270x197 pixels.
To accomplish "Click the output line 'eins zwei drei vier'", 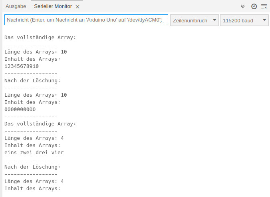I will [x=34, y=153].
